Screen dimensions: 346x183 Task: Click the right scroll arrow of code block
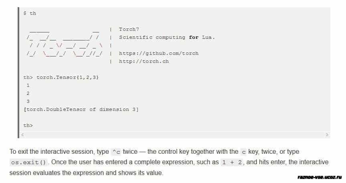(x=327, y=135)
